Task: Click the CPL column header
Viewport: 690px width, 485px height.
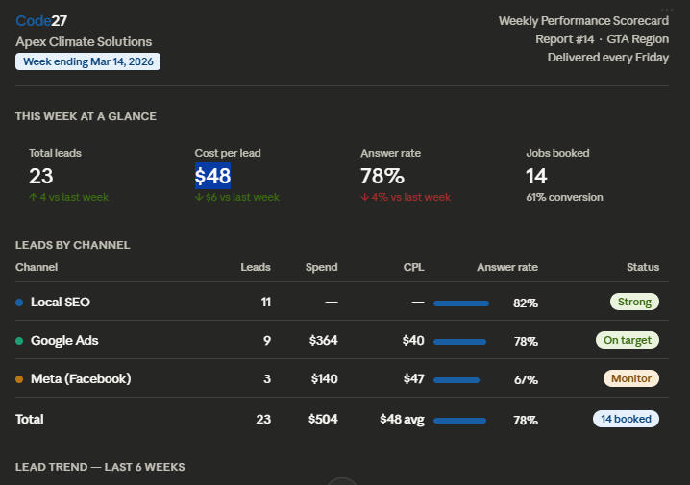Action: (413, 267)
